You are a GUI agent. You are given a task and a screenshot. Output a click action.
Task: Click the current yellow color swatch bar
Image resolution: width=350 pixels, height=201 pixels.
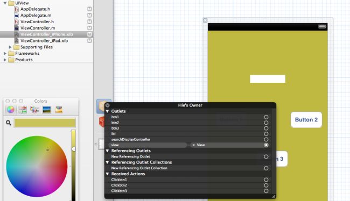[45, 123]
